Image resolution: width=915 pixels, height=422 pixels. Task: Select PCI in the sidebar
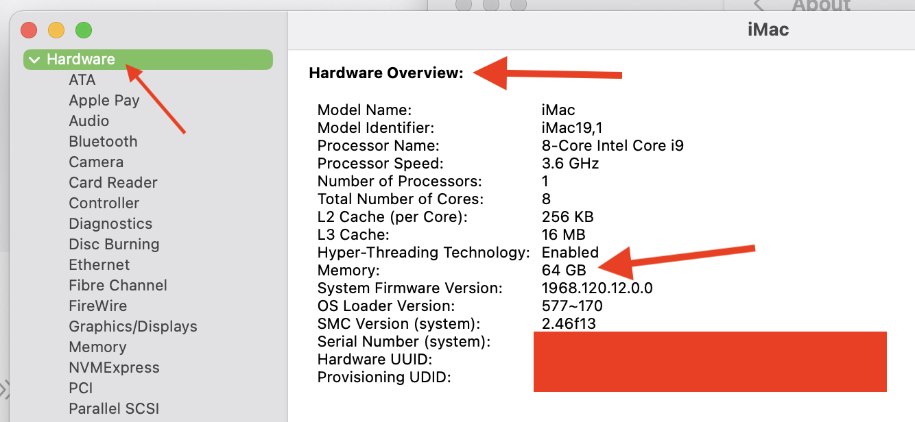click(x=81, y=388)
